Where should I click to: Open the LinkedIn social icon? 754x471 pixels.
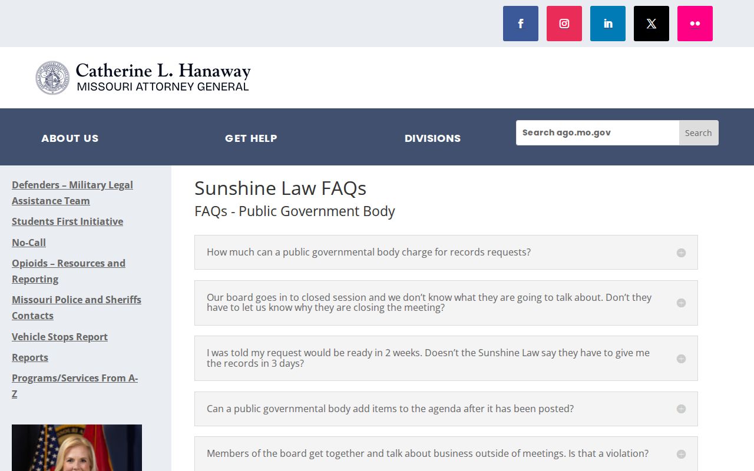608,24
